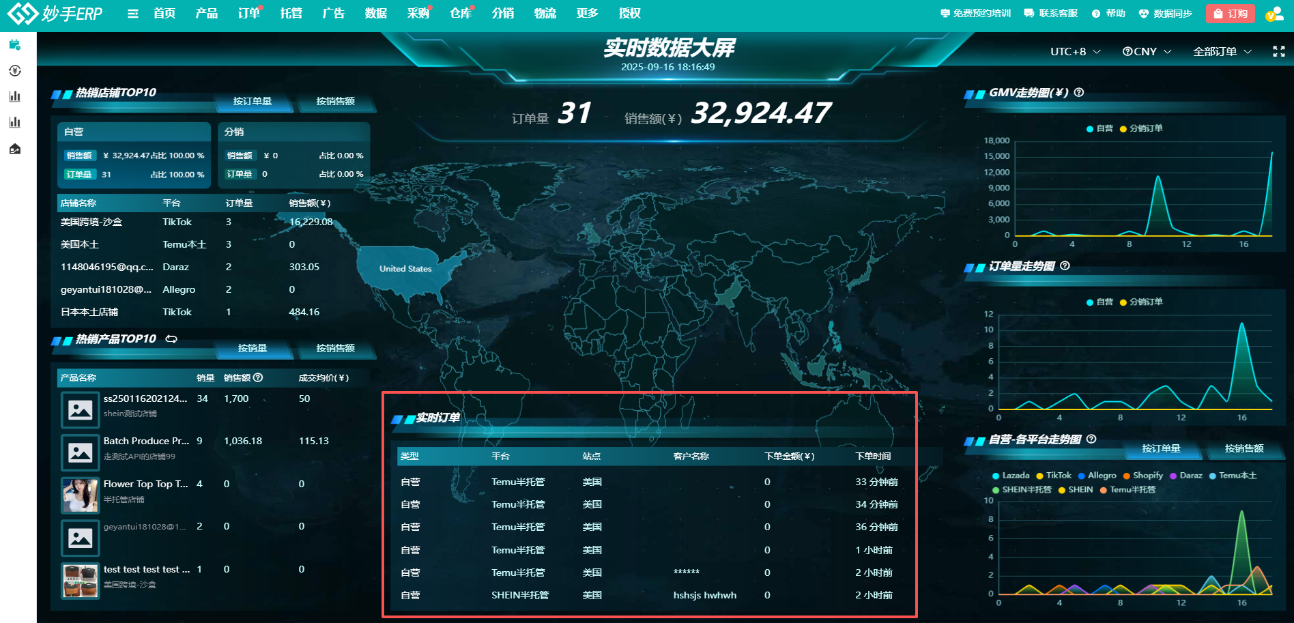1294x623 pixels.
Task: Toggle the SHEIN半托管 legend item
Action: (x=1022, y=490)
